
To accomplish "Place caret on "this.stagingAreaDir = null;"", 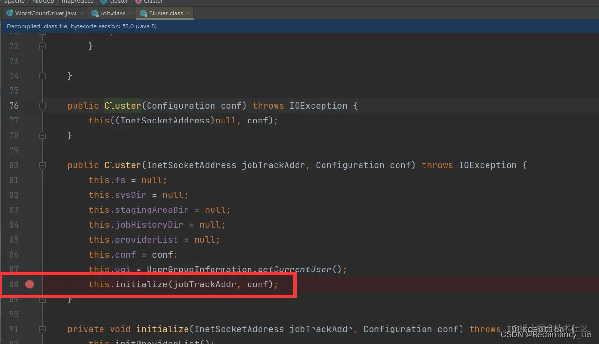I will (160, 210).
